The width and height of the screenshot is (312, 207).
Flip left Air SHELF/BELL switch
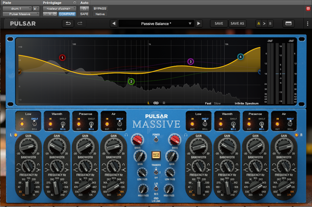tap(120, 124)
